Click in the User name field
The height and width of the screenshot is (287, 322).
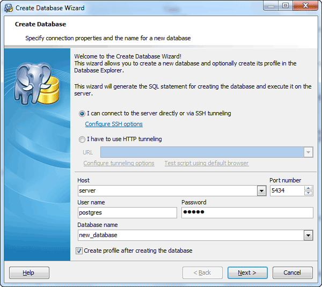[x=127, y=213]
